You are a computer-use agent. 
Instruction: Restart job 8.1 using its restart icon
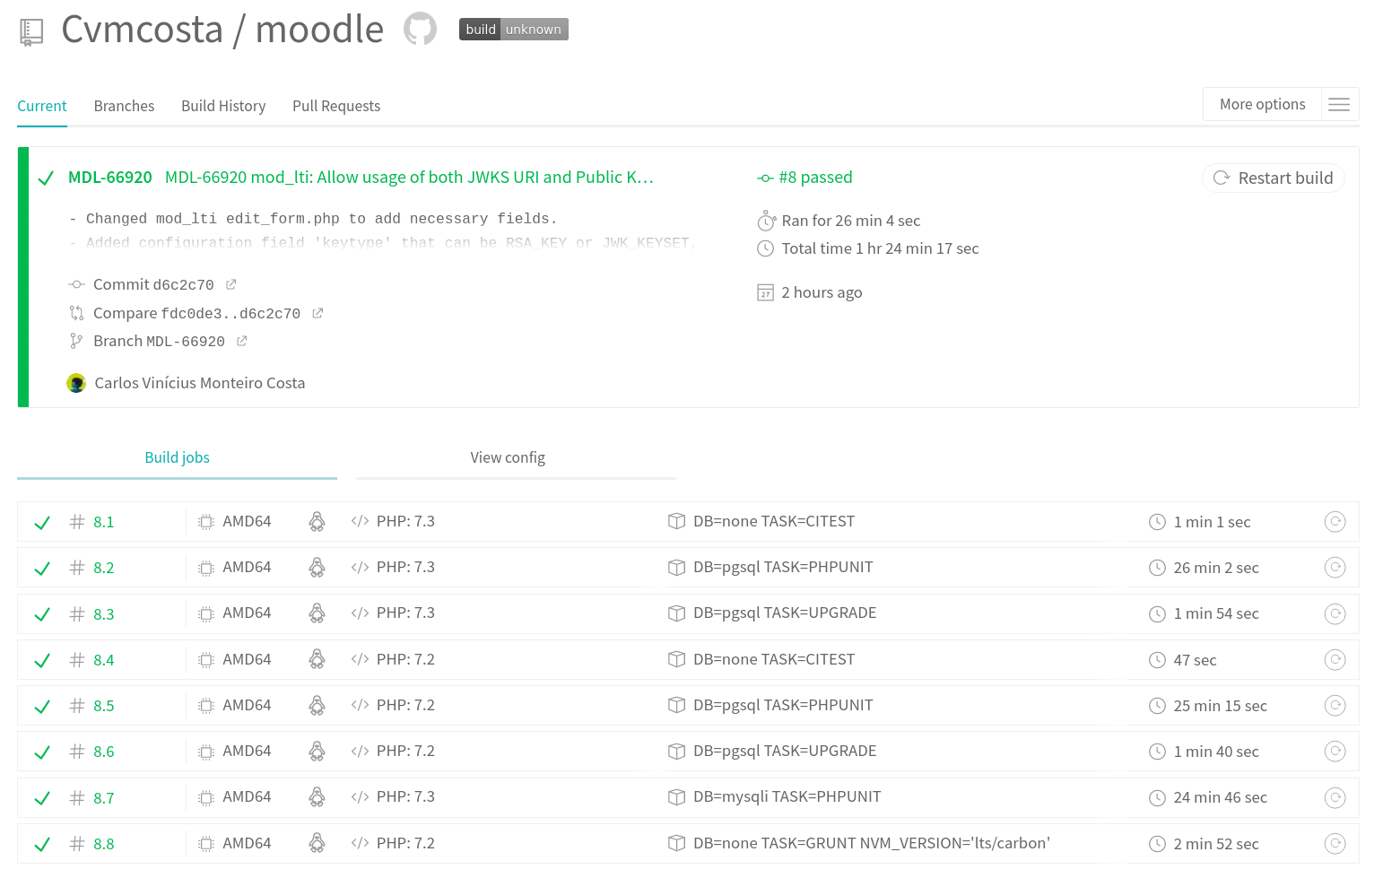pos(1335,521)
